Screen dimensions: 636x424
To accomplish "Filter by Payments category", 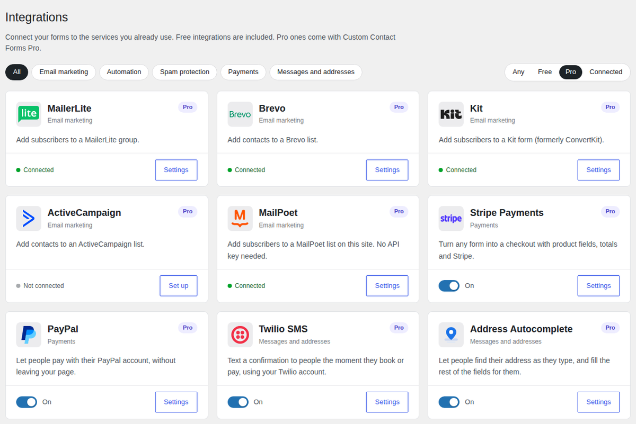I will (243, 72).
